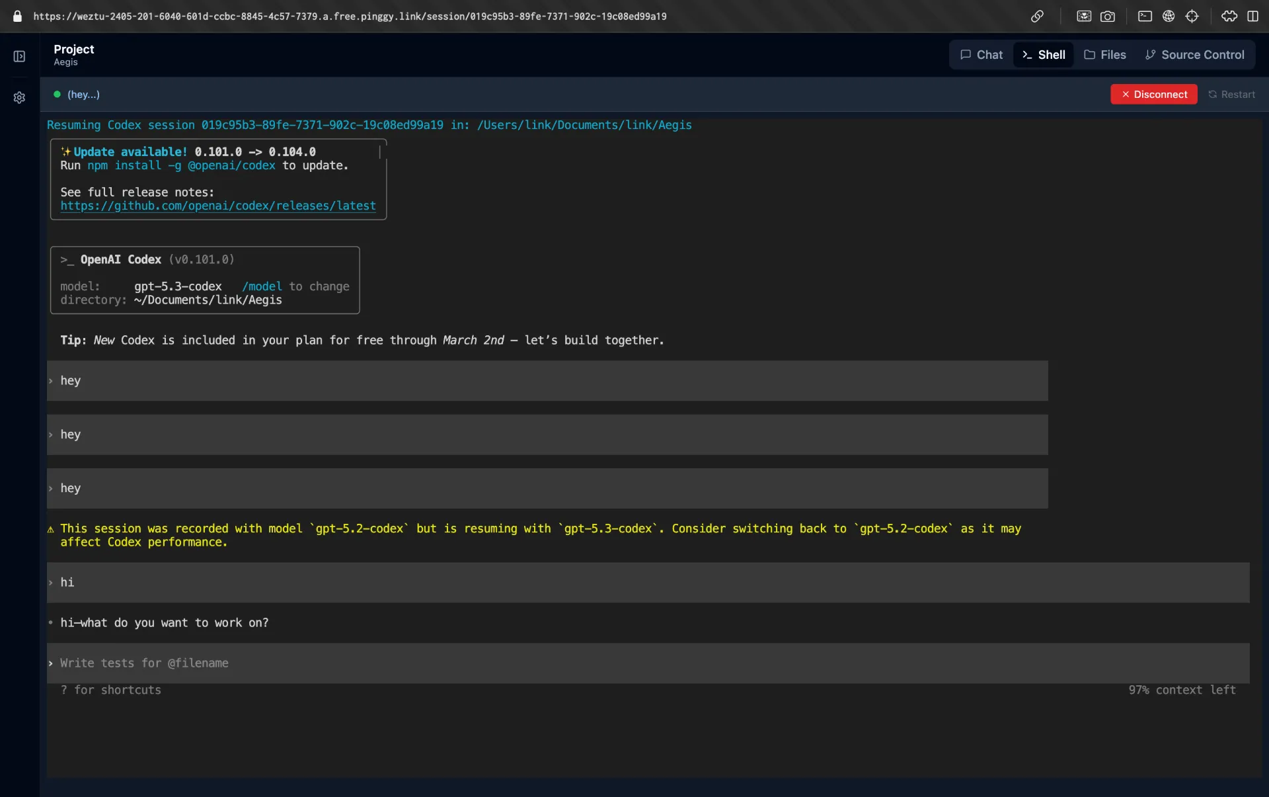Take a capture with the camera icon
Image resolution: width=1269 pixels, height=797 pixels.
pyautogui.click(x=1109, y=17)
